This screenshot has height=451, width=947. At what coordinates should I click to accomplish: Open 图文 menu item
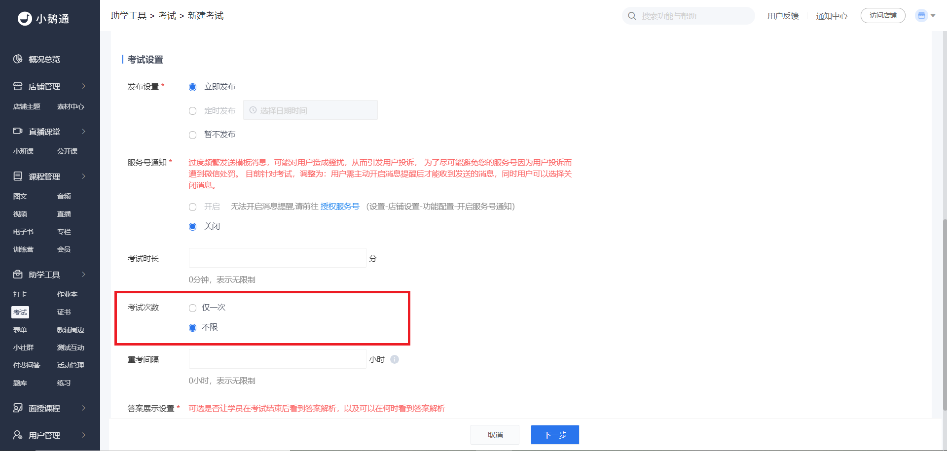click(x=20, y=196)
